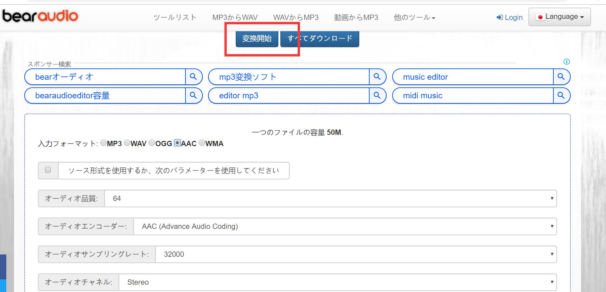Viewport: 606px width, 292px height.
Task: Click the ad info icon
Action: click(x=566, y=61)
